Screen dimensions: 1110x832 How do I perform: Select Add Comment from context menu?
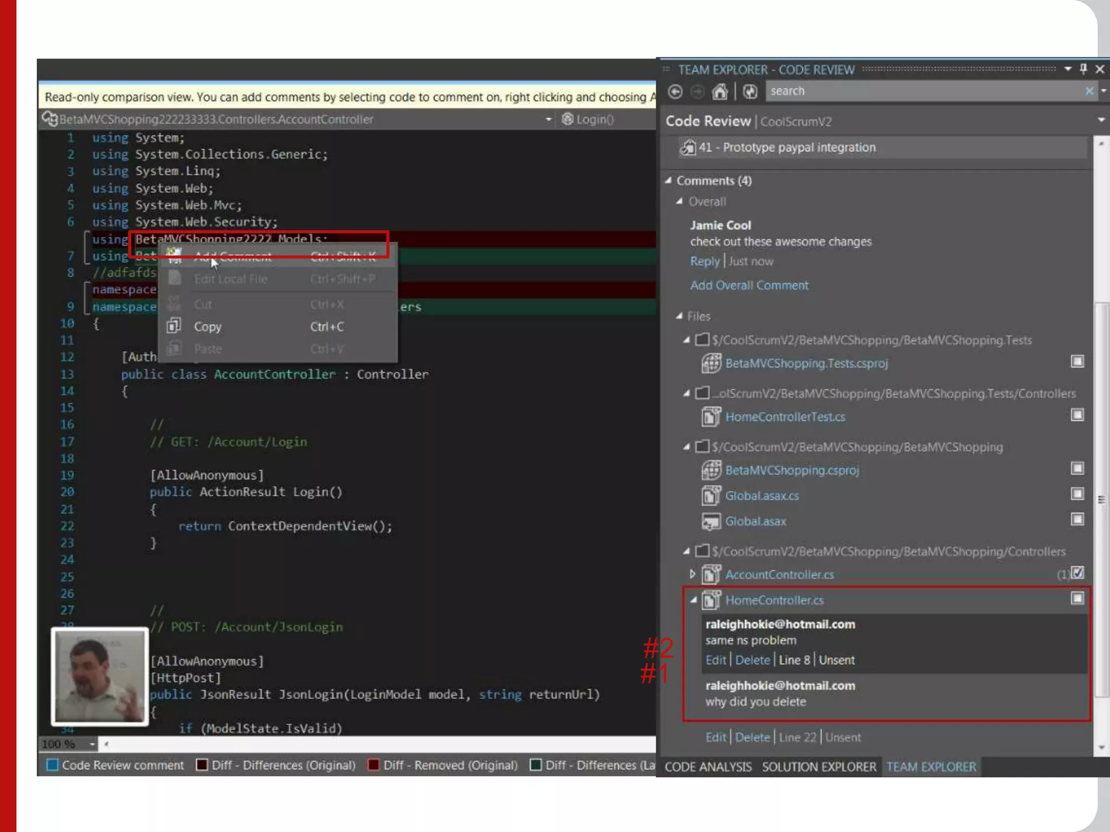click(x=233, y=257)
